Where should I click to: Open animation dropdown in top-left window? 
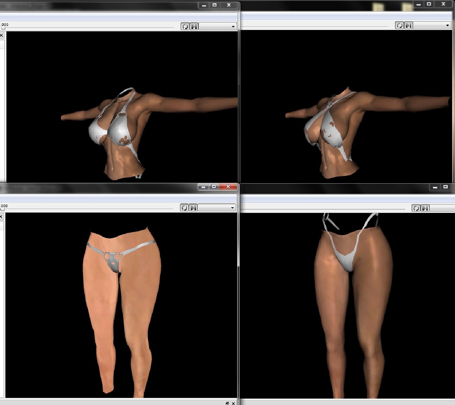[x=217, y=26]
